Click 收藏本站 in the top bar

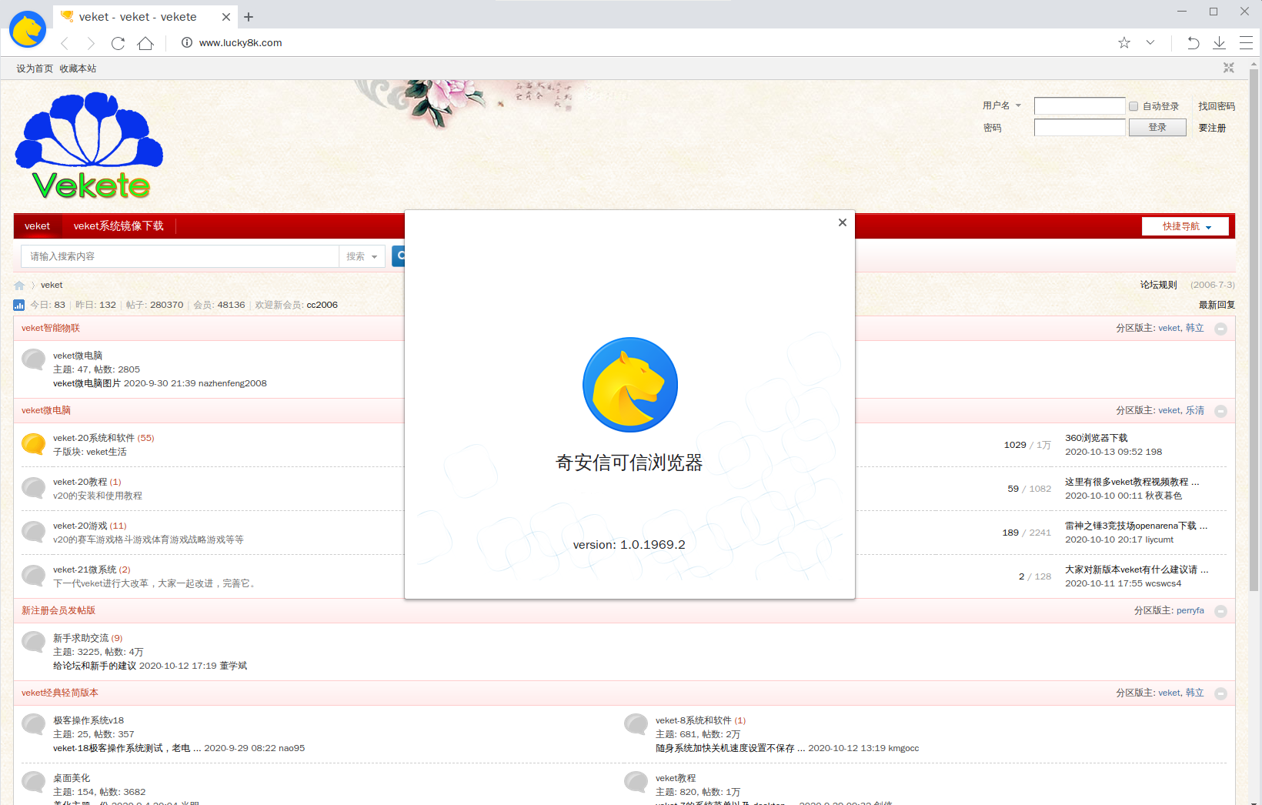pos(78,68)
